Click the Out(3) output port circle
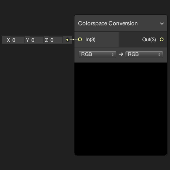Screen dimensions: 170x170 tap(161, 39)
